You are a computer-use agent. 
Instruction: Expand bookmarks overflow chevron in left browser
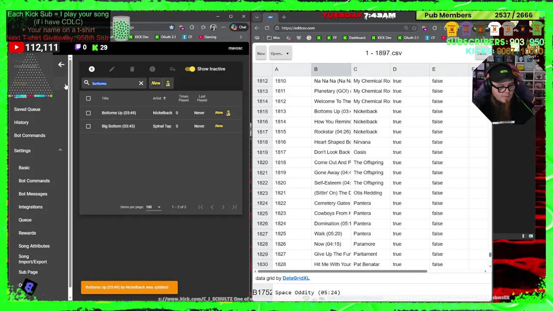pyautogui.click(x=241, y=37)
